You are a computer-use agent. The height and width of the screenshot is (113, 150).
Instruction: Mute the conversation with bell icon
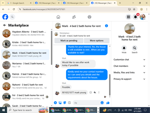click(124, 48)
